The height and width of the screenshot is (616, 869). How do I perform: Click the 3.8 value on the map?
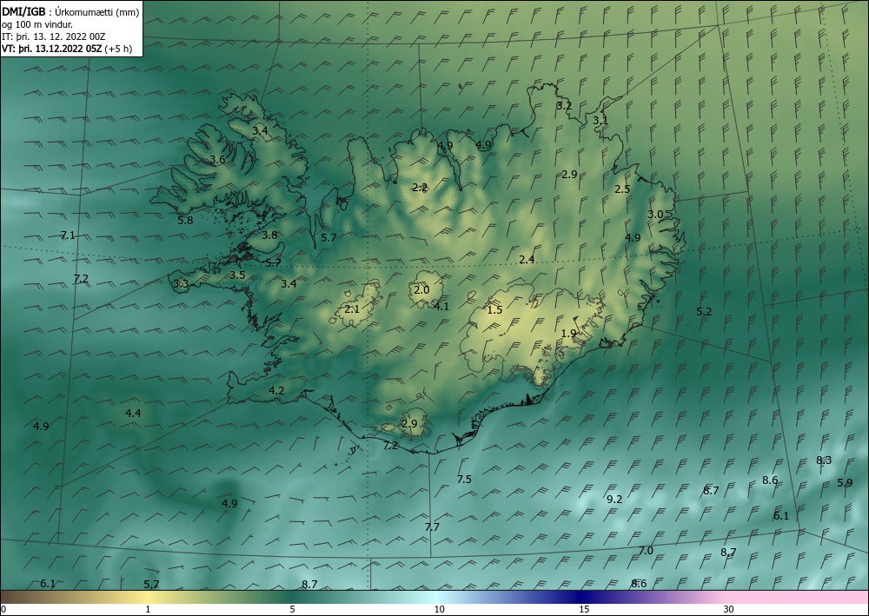(x=269, y=235)
